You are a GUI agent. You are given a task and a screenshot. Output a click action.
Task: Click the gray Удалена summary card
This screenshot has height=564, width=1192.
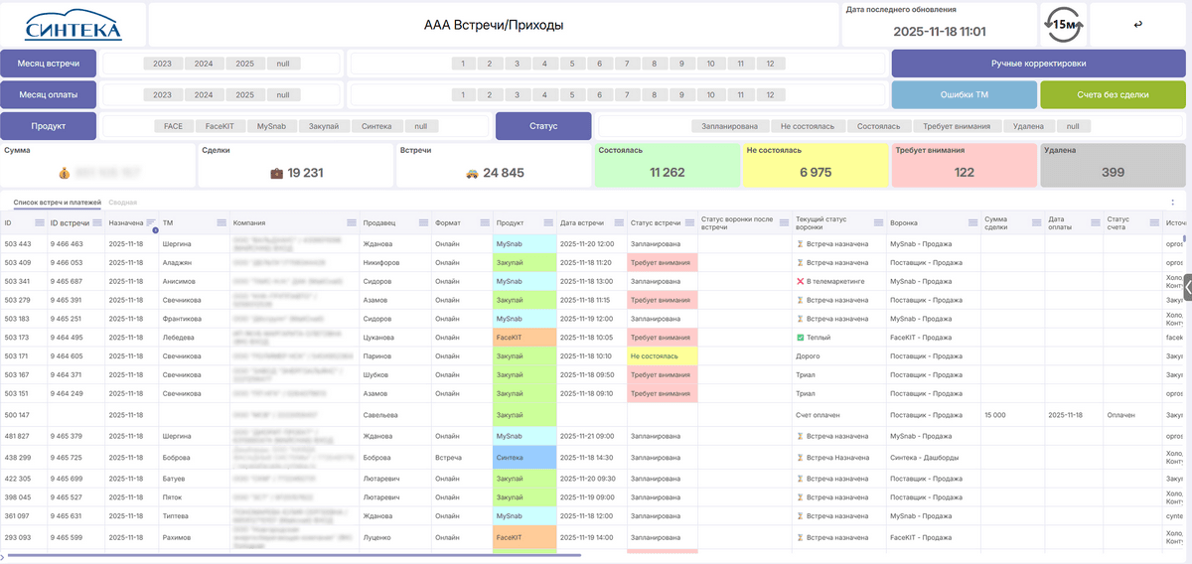[1113, 165]
